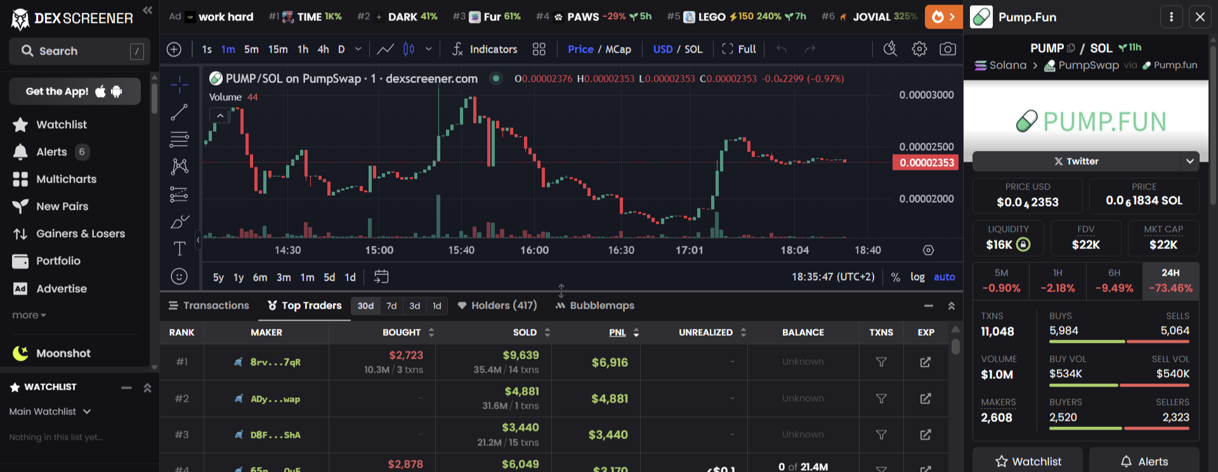Filter transactions for maker D8F...ShA
This screenshot has height=472, width=1218.
tap(881, 435)
